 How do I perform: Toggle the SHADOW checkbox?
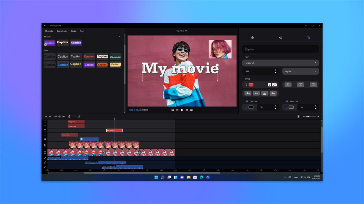[287, 101]
